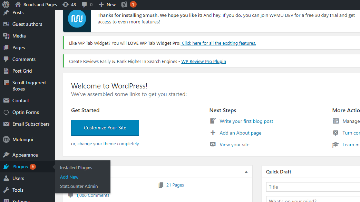This screenshot has height=202, width=360.
Task: Click the Guest authors sidebar icon
Action: pyautogui.click(x=6, y=24)
